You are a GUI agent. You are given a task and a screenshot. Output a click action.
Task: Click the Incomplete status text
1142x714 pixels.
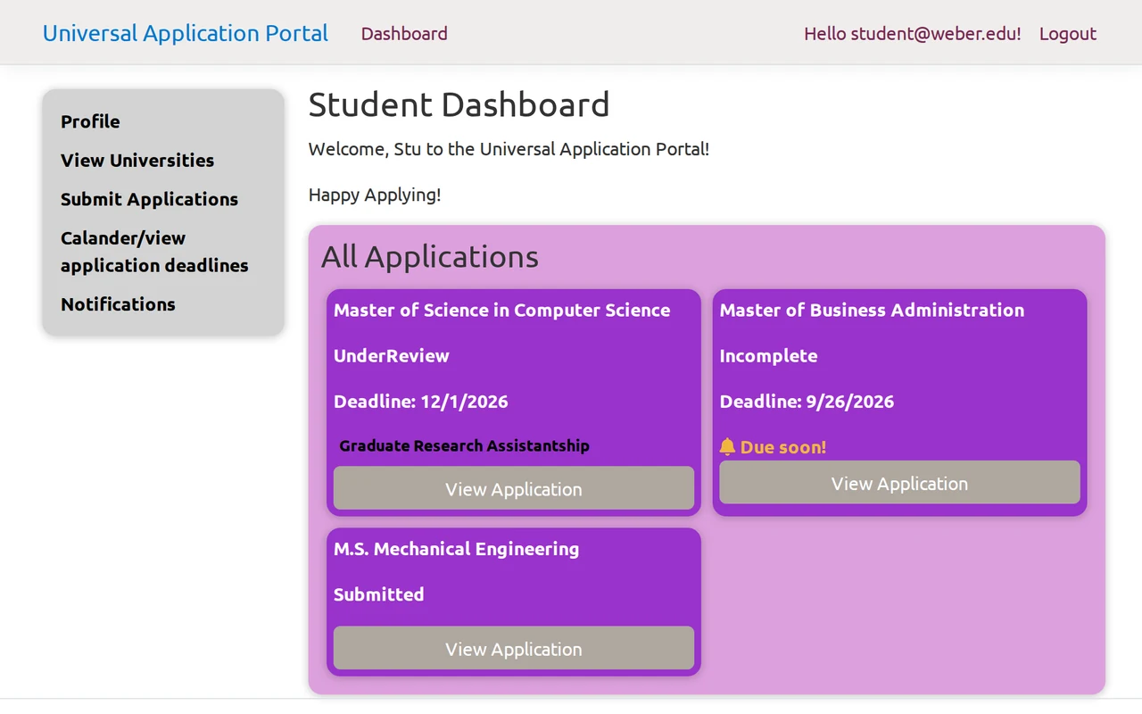tap(768, 356)
